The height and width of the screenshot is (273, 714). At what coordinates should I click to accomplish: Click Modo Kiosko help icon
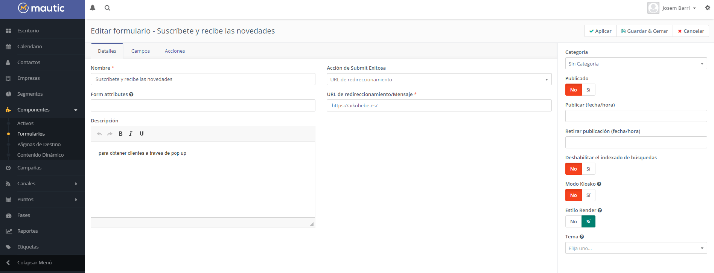click(599, 184)
